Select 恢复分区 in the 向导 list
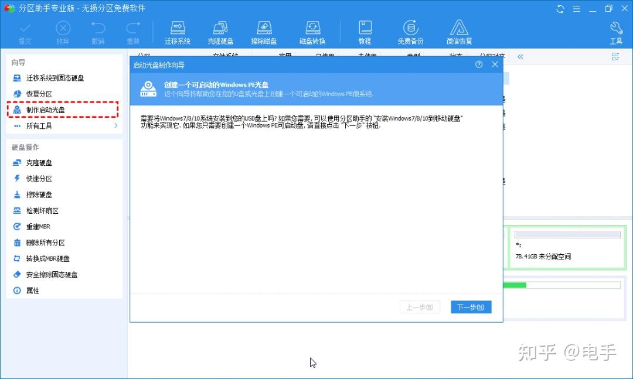 tap(38, 94)
